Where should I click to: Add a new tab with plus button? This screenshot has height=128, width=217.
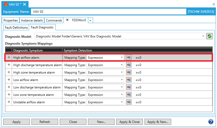click(90, 20)
